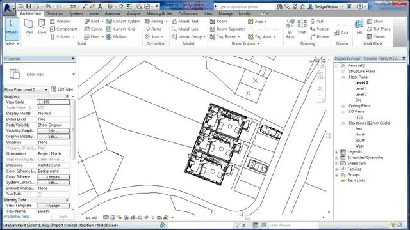Click the Save icon in quick access toolbar
Image resolution: width=410 pixels, height=230 pixels.
tap(29, 6)
